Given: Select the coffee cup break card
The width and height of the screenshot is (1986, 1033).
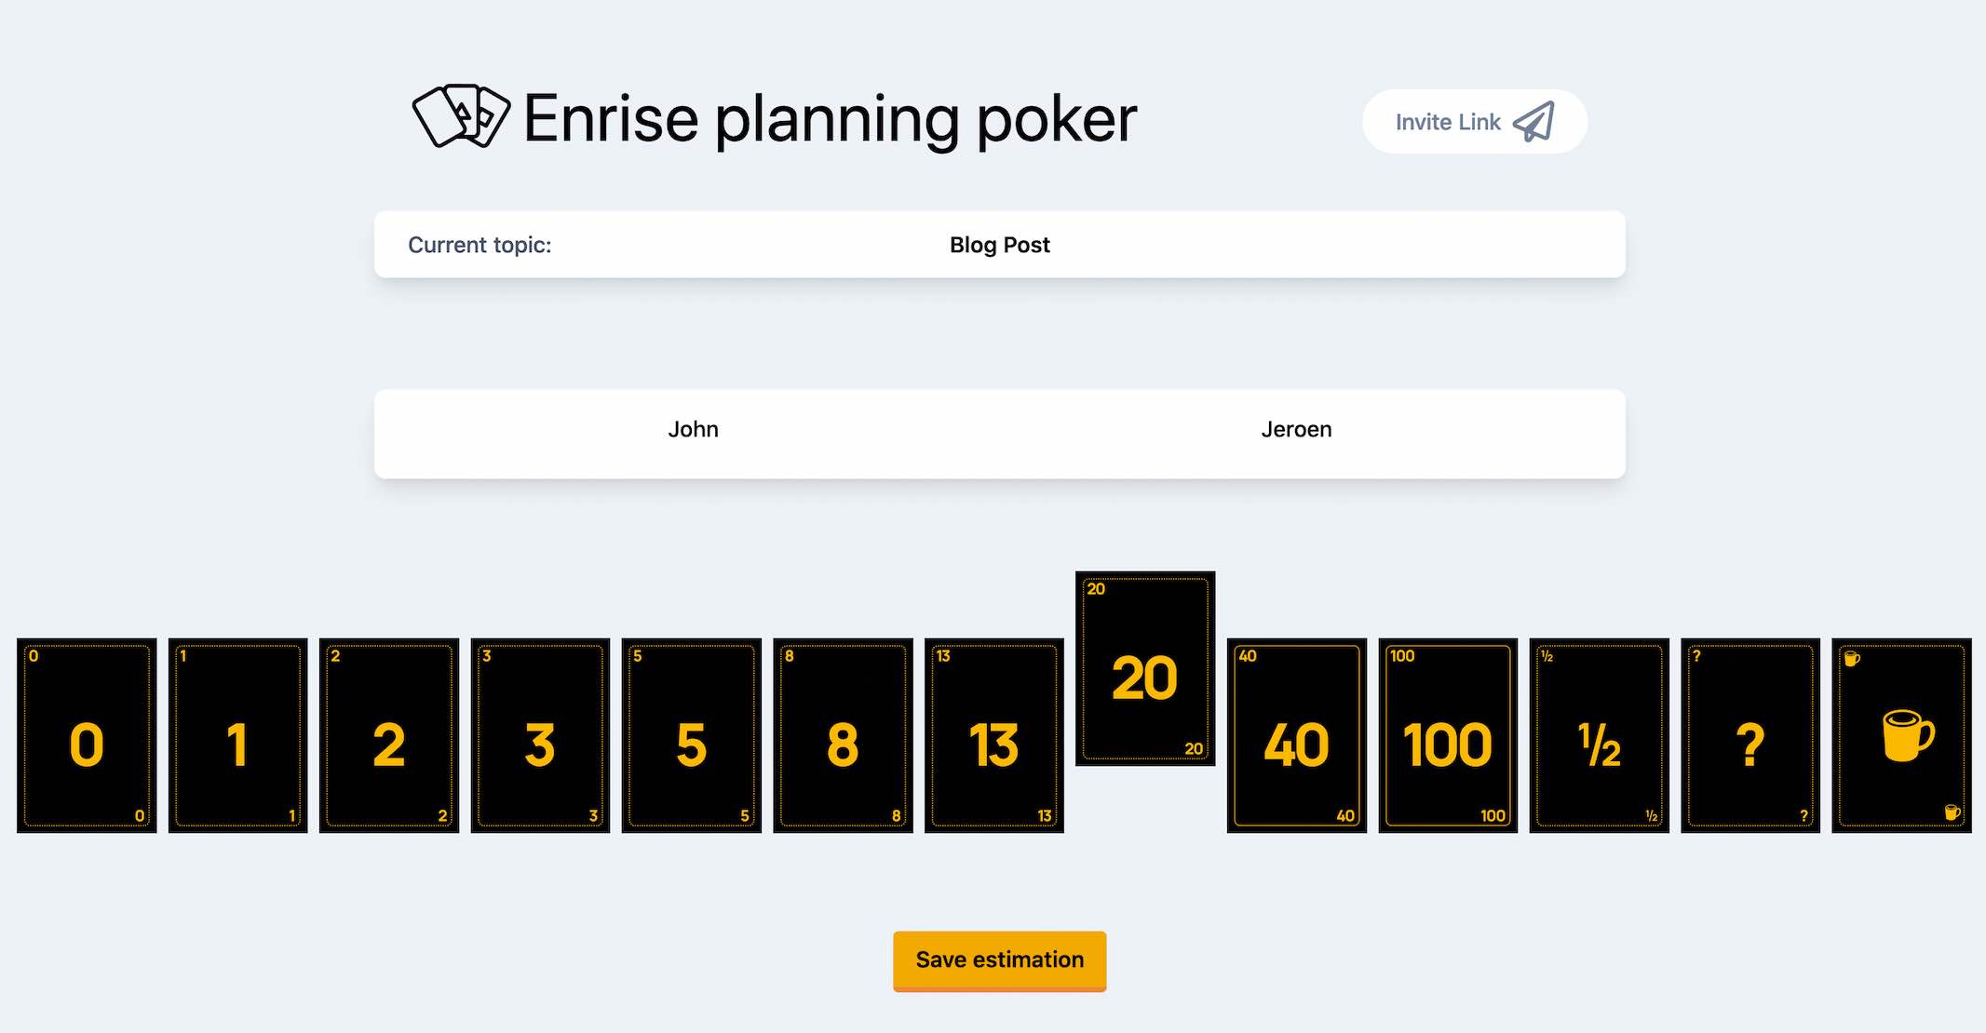Looking at the screenshot, I should click(1901, 735).
